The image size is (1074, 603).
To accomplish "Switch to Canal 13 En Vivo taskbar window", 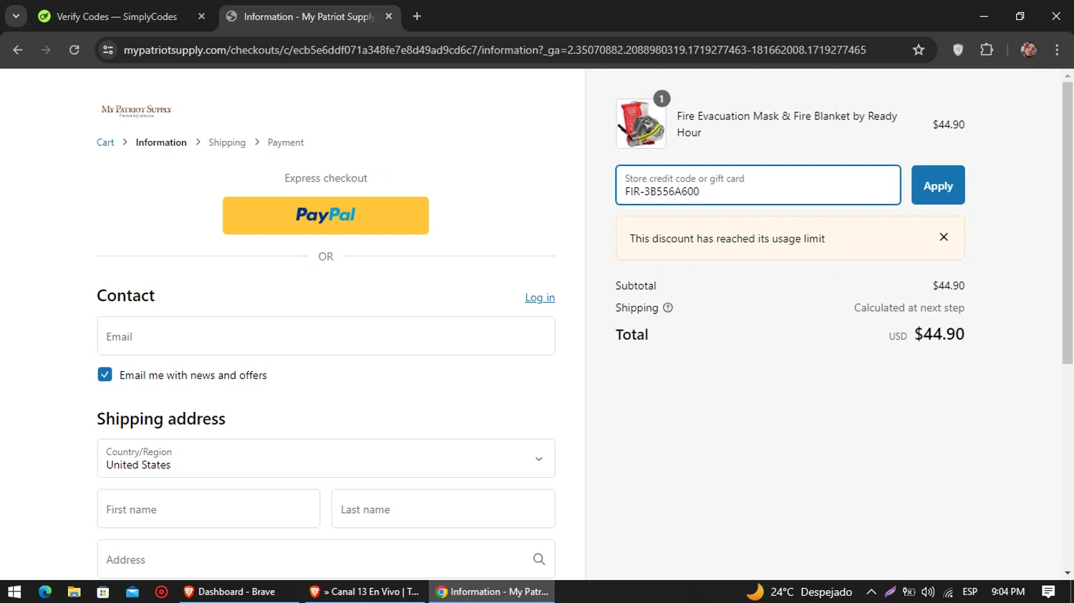I will click(x=365, y=592).
